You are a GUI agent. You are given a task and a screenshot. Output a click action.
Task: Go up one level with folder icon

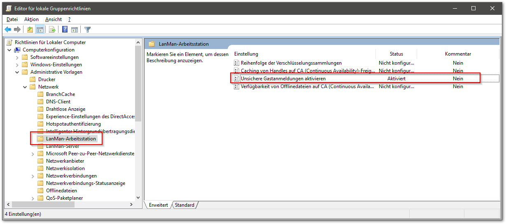pos(30,30)
